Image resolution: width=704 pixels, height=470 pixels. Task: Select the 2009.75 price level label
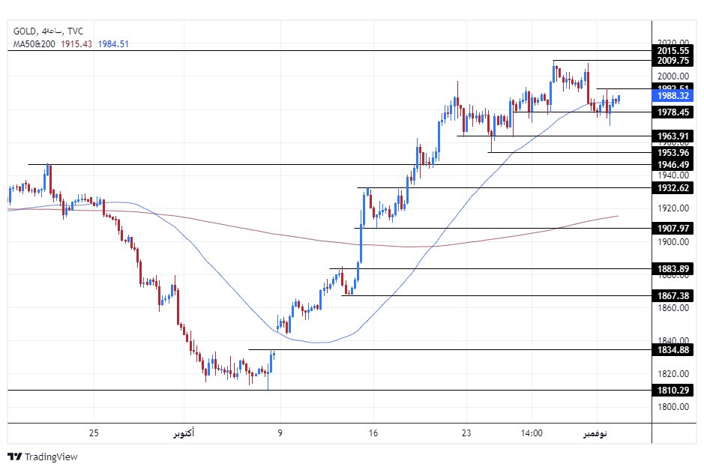(673, 61)
